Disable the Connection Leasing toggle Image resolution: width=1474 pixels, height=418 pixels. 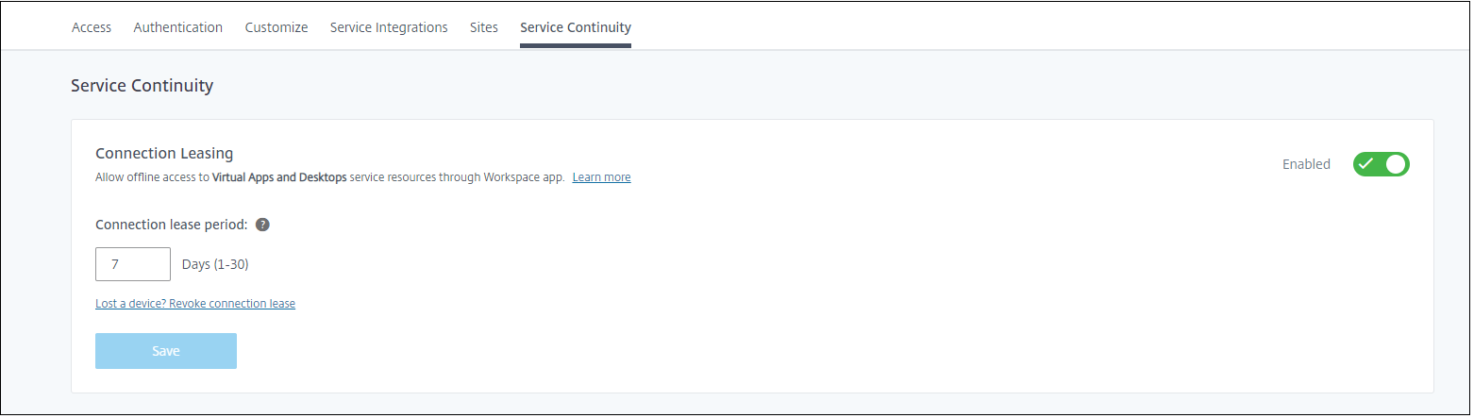[x=1381, y=164]
